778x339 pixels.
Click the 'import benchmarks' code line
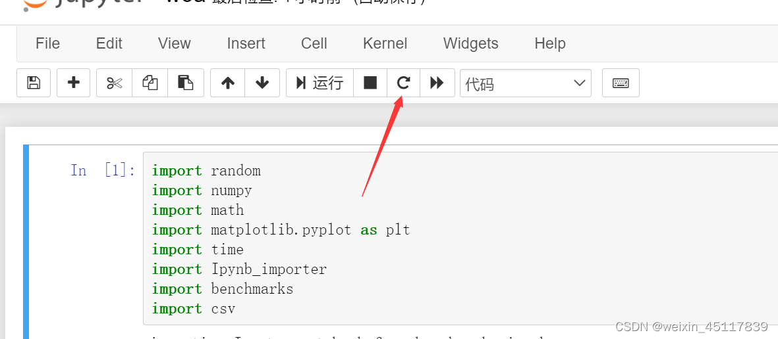pyautogui.click(x=223, y=289)
